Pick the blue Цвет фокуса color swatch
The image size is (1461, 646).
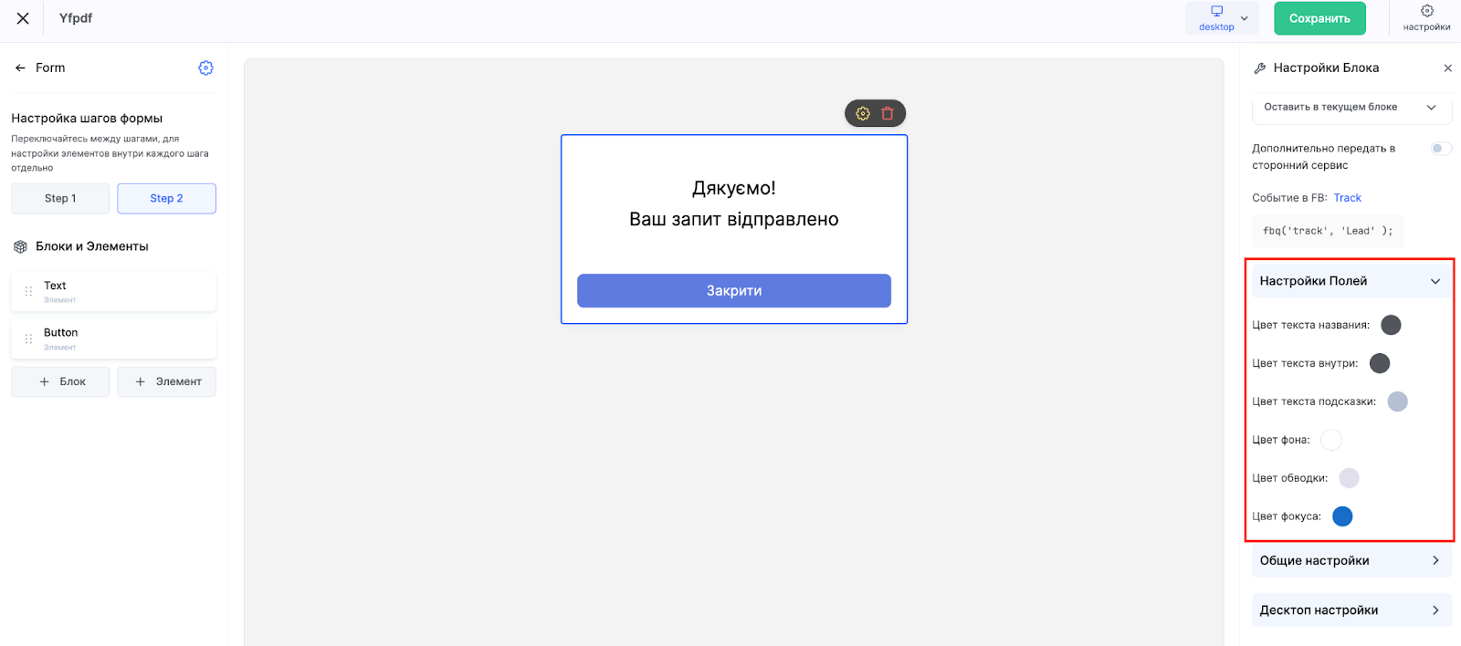1342,516
